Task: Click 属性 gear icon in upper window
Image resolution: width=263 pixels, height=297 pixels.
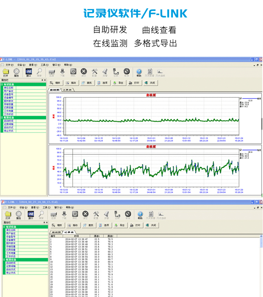Action: pyautogui.click(x=16, y=72)
